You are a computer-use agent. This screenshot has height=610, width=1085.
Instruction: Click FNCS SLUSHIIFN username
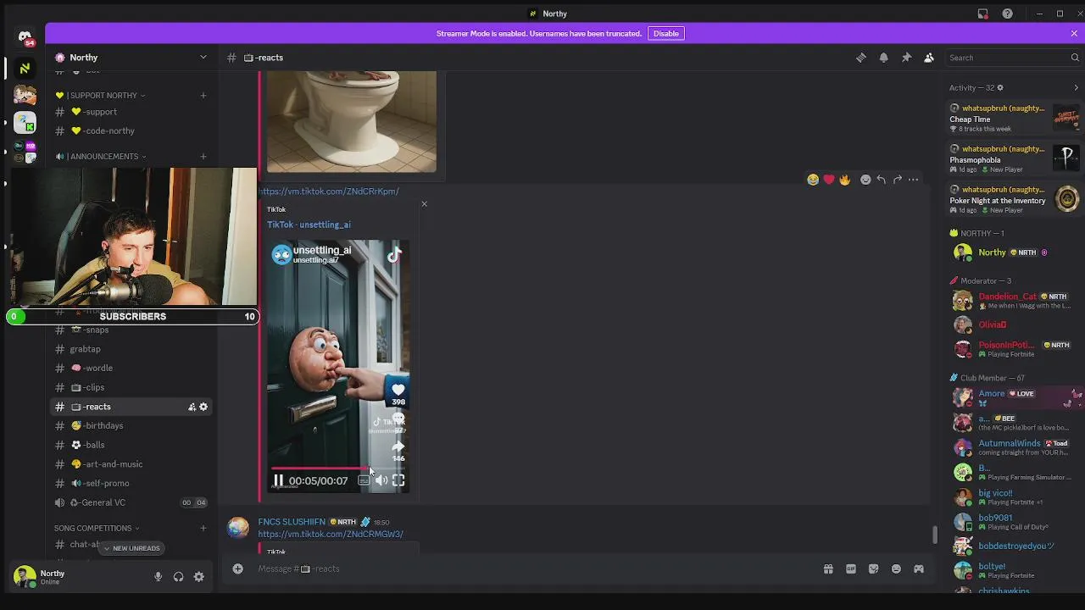point(292,522)
